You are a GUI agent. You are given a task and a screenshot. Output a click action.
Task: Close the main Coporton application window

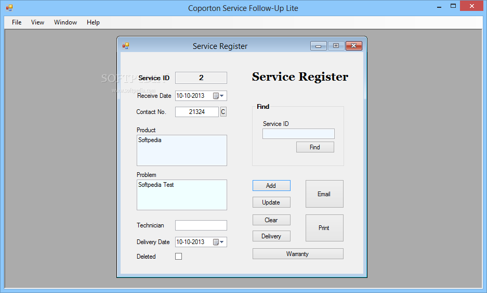(x=472, y=6)
